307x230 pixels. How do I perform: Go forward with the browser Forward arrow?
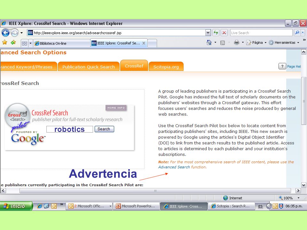coord(14,33)
